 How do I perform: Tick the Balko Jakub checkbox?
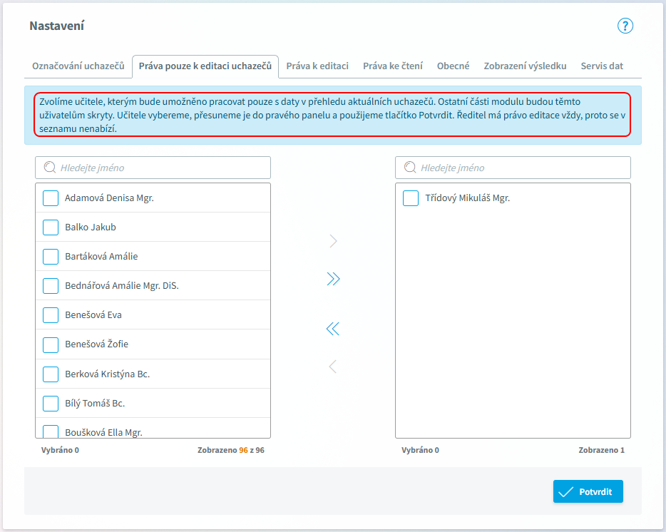coord(51,227)
